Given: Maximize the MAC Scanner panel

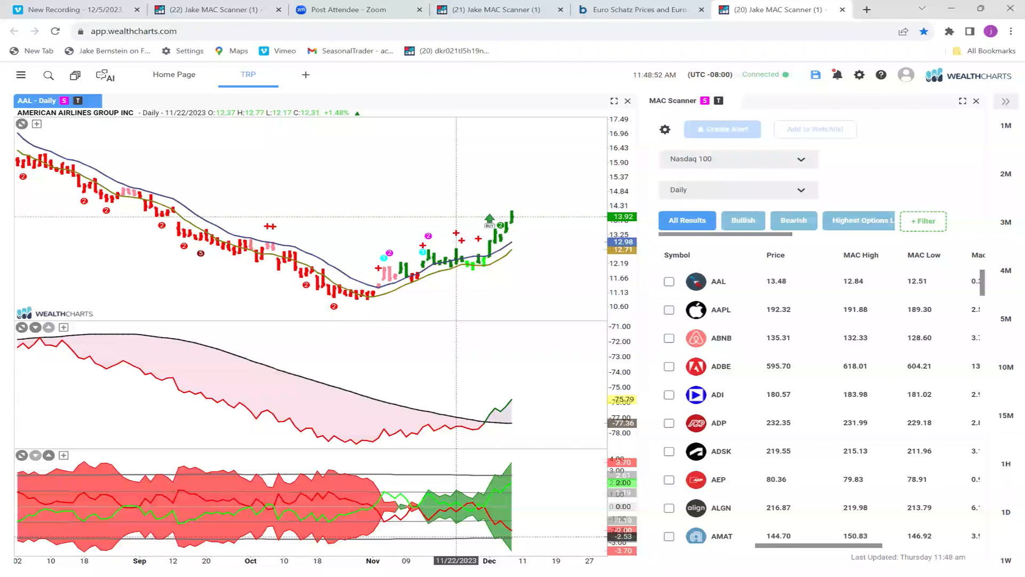Looking at the screenshot, I should (x=963, y=101).
